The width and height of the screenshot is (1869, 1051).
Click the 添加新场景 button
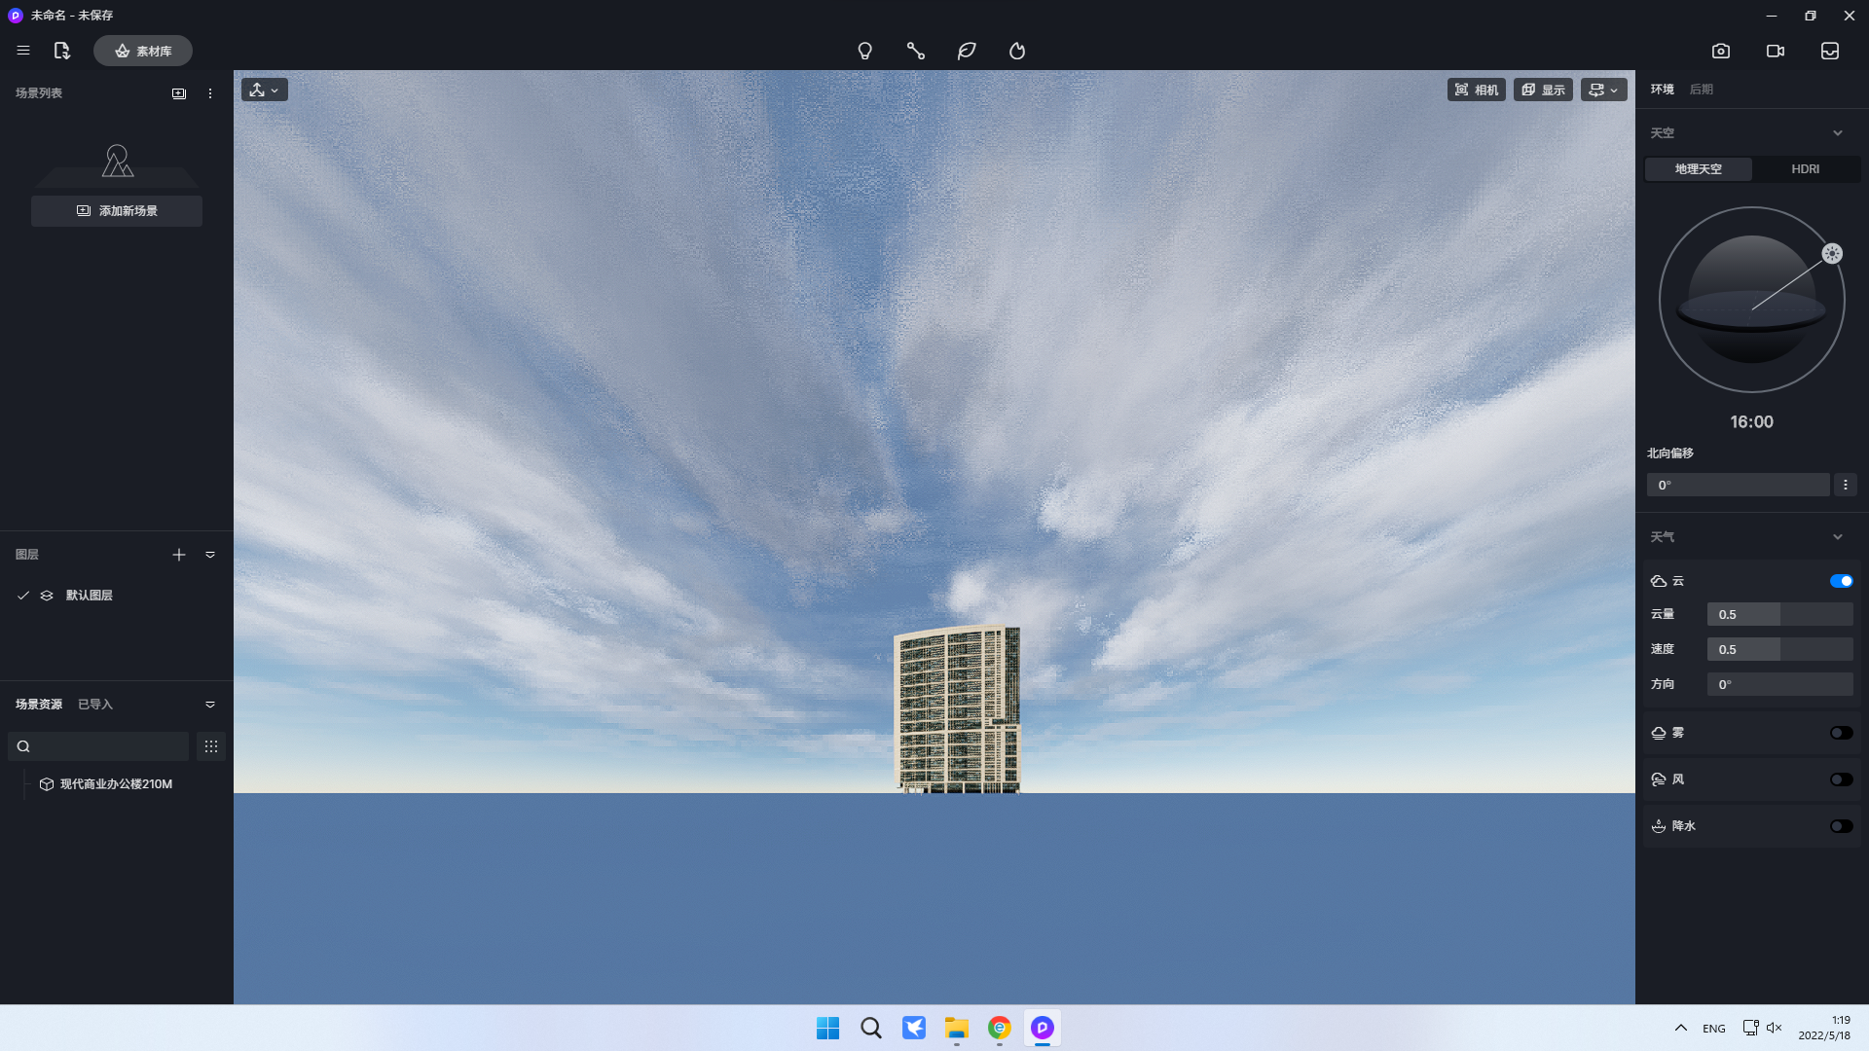(x=117, y=211)
